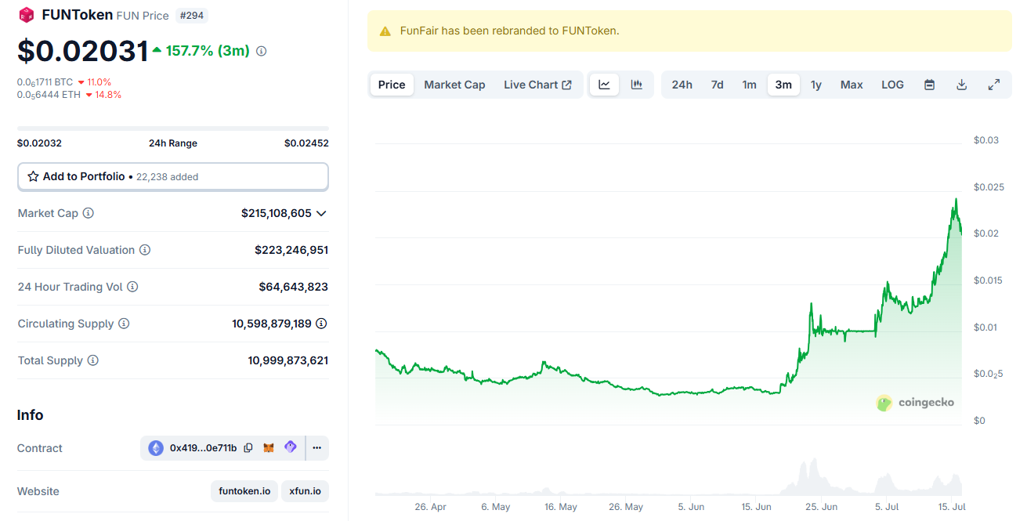Click the 24h Range progress bar
The width and height of the screenshot is (1027, 521).
pos(173,128)
